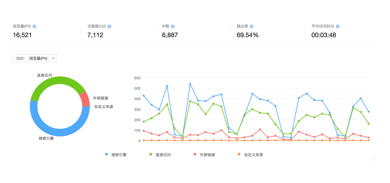390x183 pixels.
Task: Click the blue line's highest peak point
Action: click(190, 84)
